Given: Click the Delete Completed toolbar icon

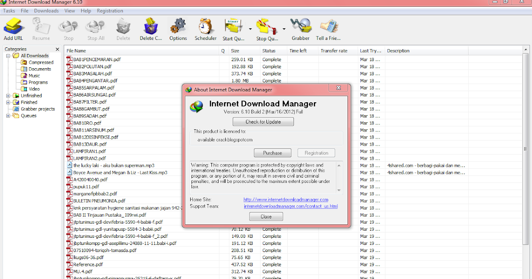Looking at the screenshot, I should 151,29.
